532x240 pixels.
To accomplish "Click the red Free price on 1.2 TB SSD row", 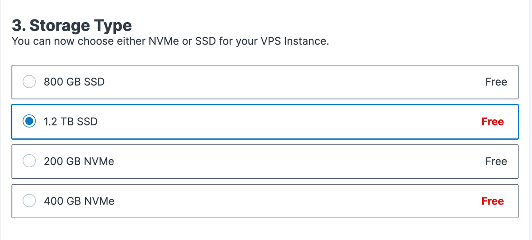I will 493,122.
